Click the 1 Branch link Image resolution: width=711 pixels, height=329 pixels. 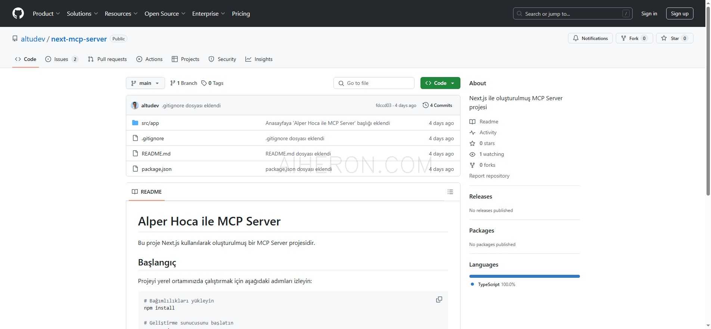[183, 83]
